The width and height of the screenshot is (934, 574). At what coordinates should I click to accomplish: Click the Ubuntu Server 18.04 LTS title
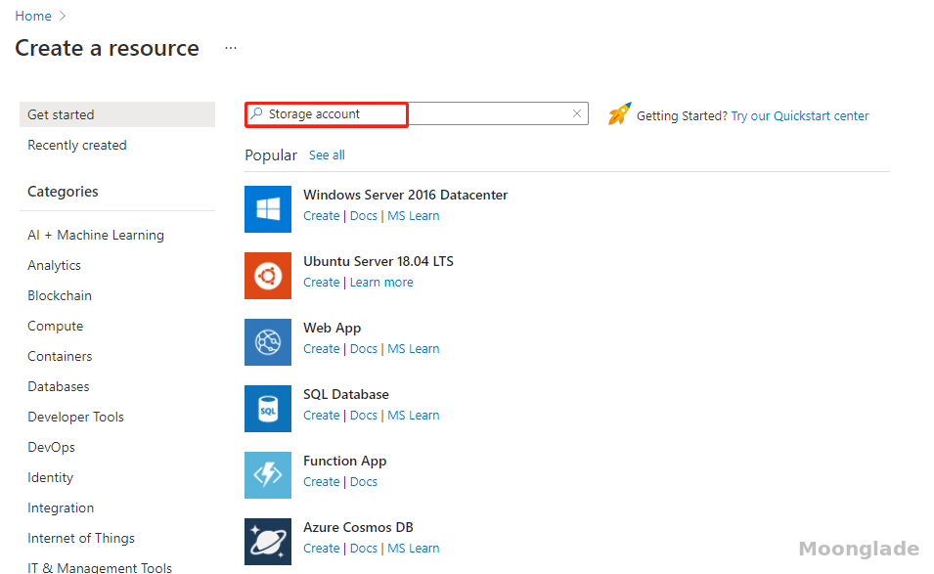click(378, 261)
